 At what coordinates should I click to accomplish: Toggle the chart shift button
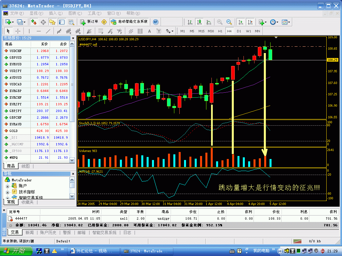250,22
